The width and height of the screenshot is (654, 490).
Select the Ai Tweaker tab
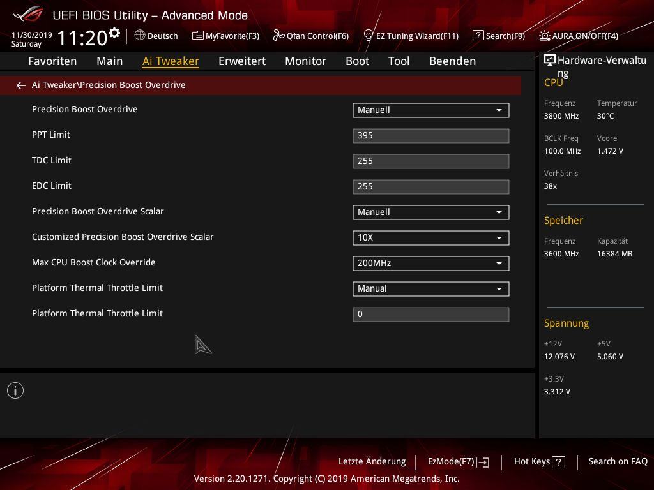pos(171,61)
